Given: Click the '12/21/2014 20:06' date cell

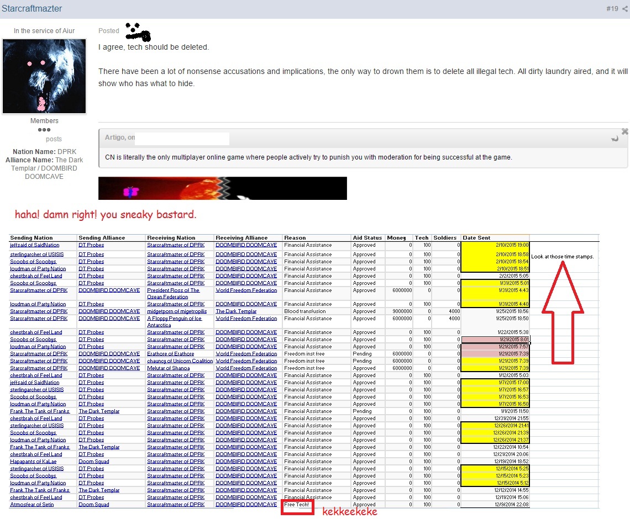Looking at the screenshot, I should pyautogui.click(x=495, y=454).
